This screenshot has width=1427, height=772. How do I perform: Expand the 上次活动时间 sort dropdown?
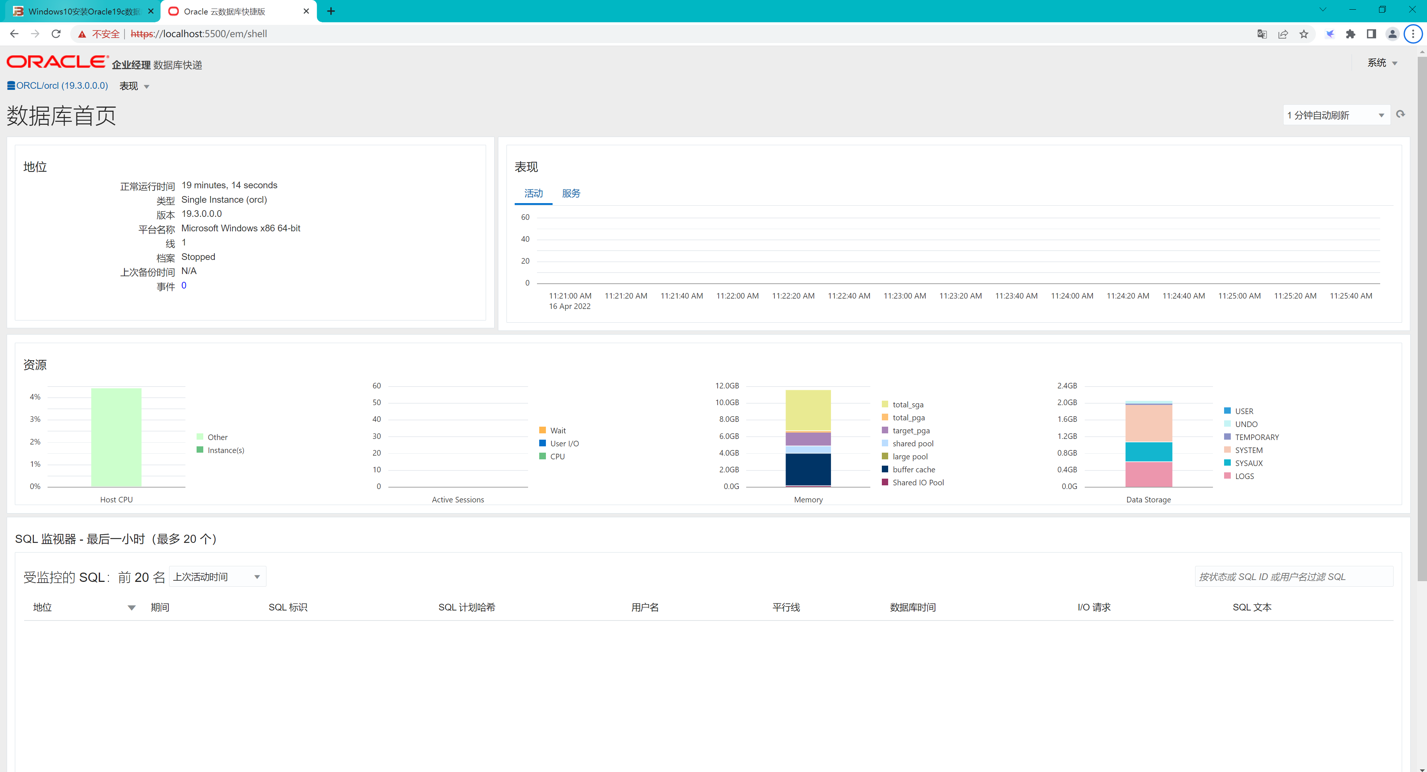click(x=217, y=577)
